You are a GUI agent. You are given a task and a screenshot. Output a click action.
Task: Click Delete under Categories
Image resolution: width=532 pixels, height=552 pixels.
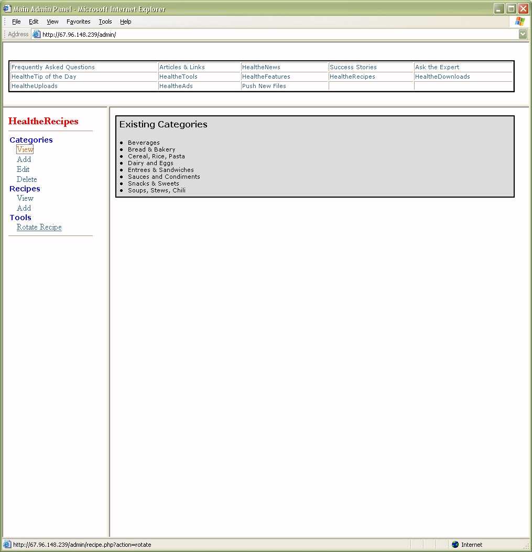click(x=27, y=179)
